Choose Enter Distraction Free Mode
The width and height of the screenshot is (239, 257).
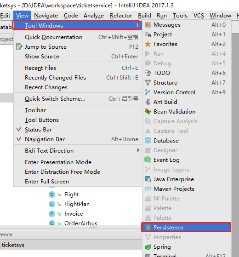(x=78, y=172)
